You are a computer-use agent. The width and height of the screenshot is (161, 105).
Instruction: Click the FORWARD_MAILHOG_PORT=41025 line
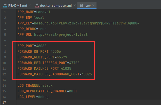pos(44,68)
